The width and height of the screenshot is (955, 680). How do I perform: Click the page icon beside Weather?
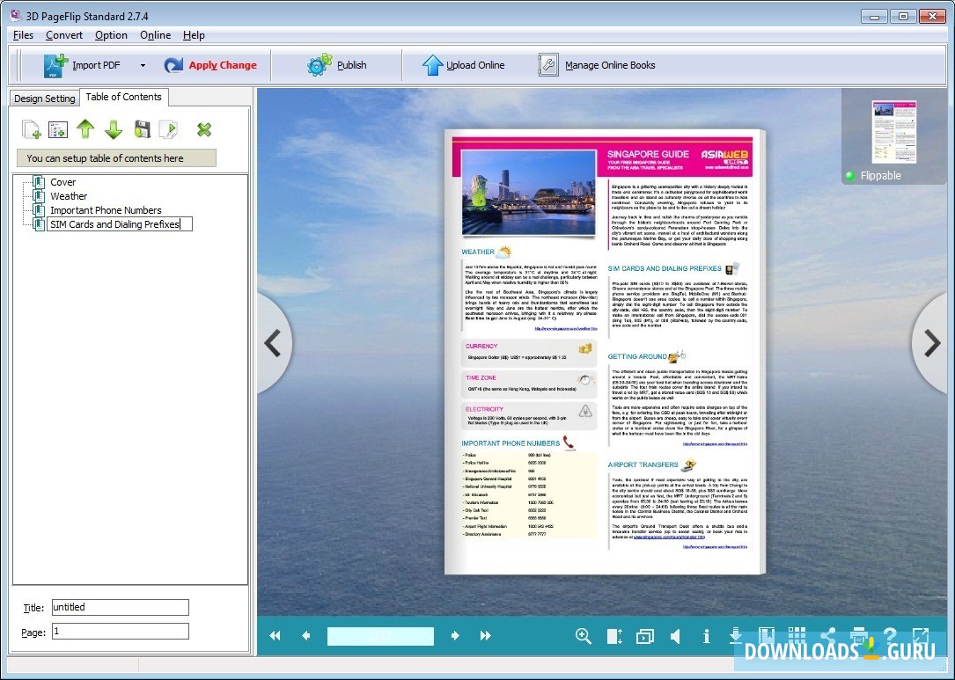tap(39, 196)
